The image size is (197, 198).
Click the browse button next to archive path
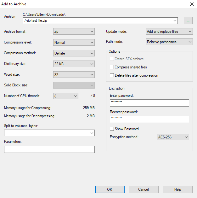click(188, 21)
